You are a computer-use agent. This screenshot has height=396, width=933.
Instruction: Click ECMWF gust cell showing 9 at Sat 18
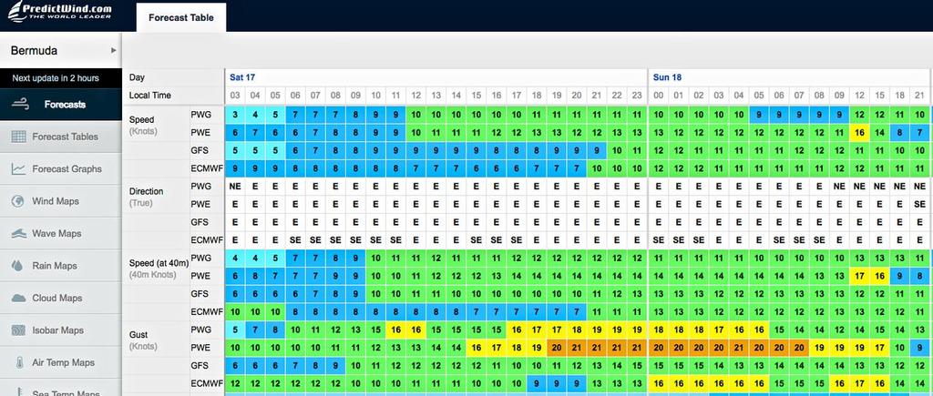536,384
